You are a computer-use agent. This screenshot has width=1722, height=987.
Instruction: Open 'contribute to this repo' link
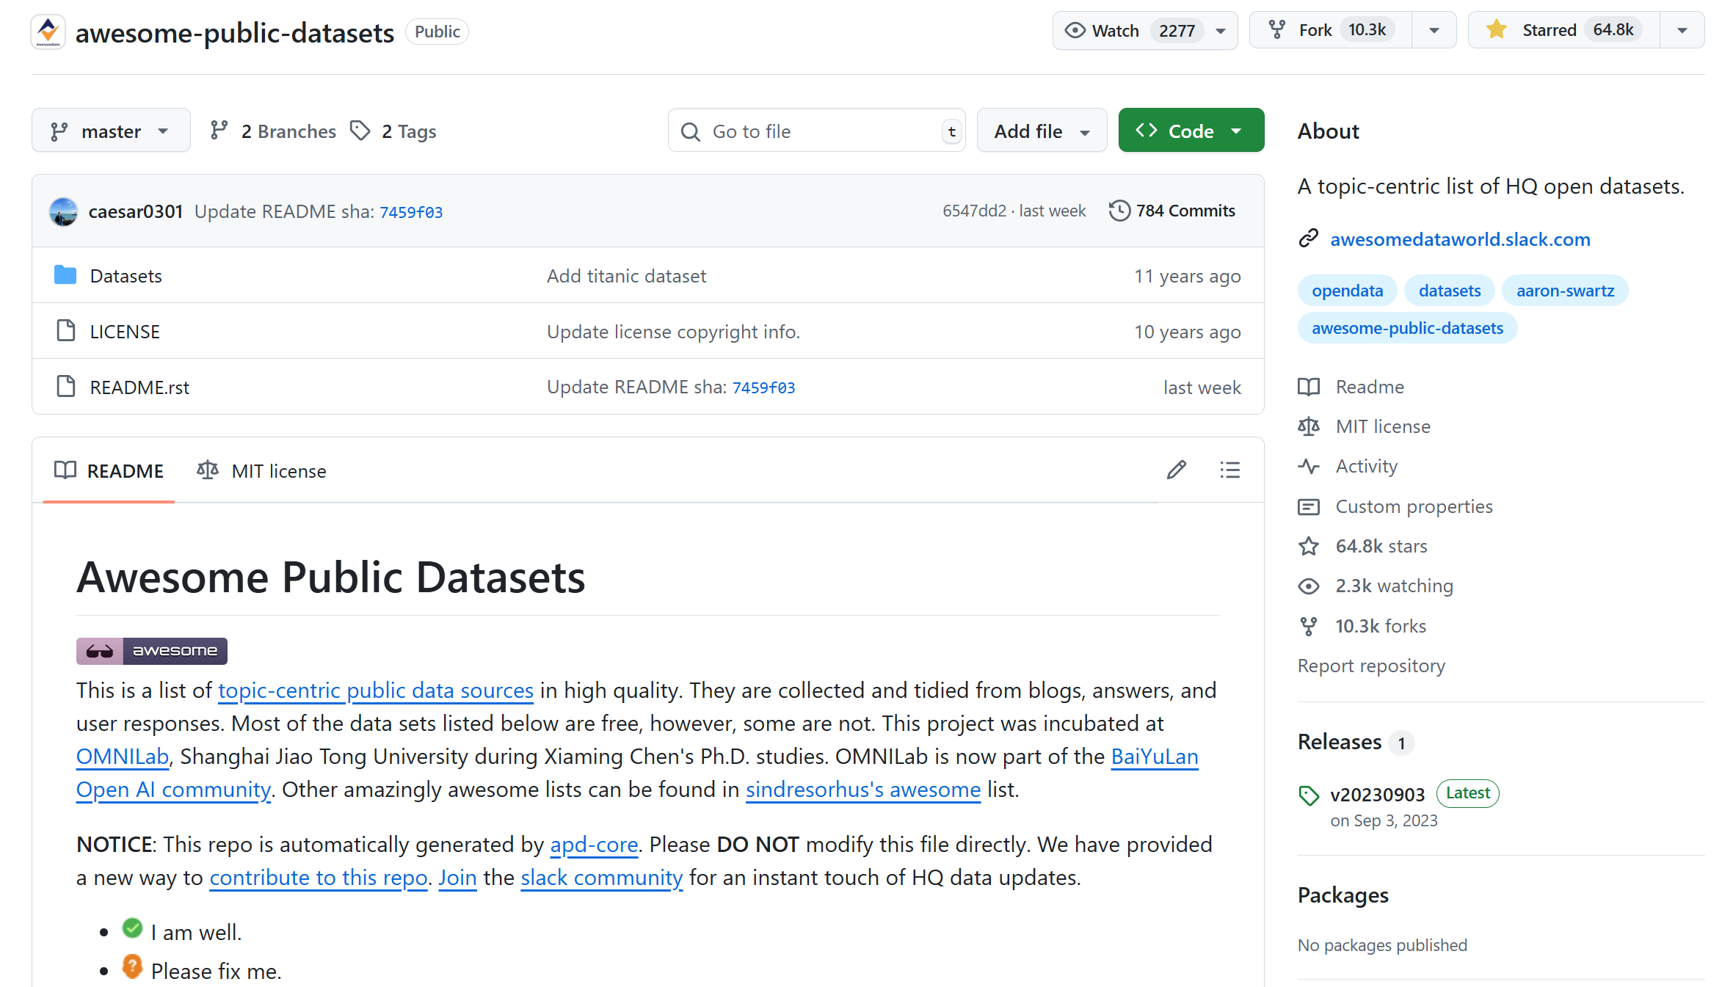(319, 878)
